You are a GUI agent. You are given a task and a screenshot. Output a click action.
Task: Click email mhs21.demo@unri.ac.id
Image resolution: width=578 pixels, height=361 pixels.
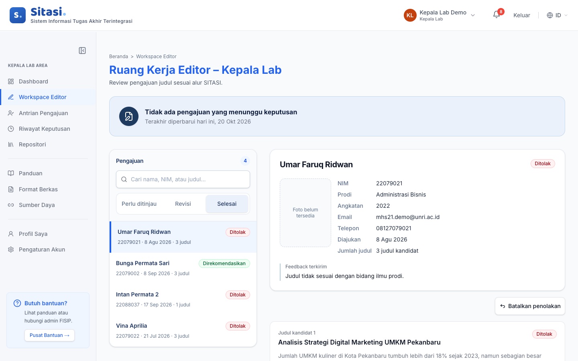point(408,217)
